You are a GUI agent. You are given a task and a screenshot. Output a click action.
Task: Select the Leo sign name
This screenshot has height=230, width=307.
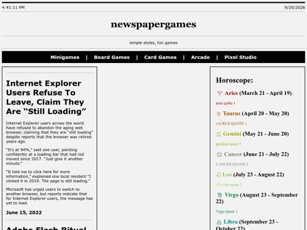click(227, 174)
